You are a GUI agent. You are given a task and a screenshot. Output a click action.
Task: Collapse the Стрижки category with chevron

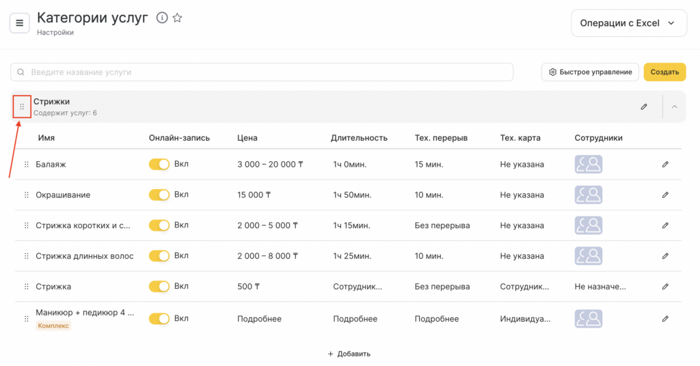674,107
